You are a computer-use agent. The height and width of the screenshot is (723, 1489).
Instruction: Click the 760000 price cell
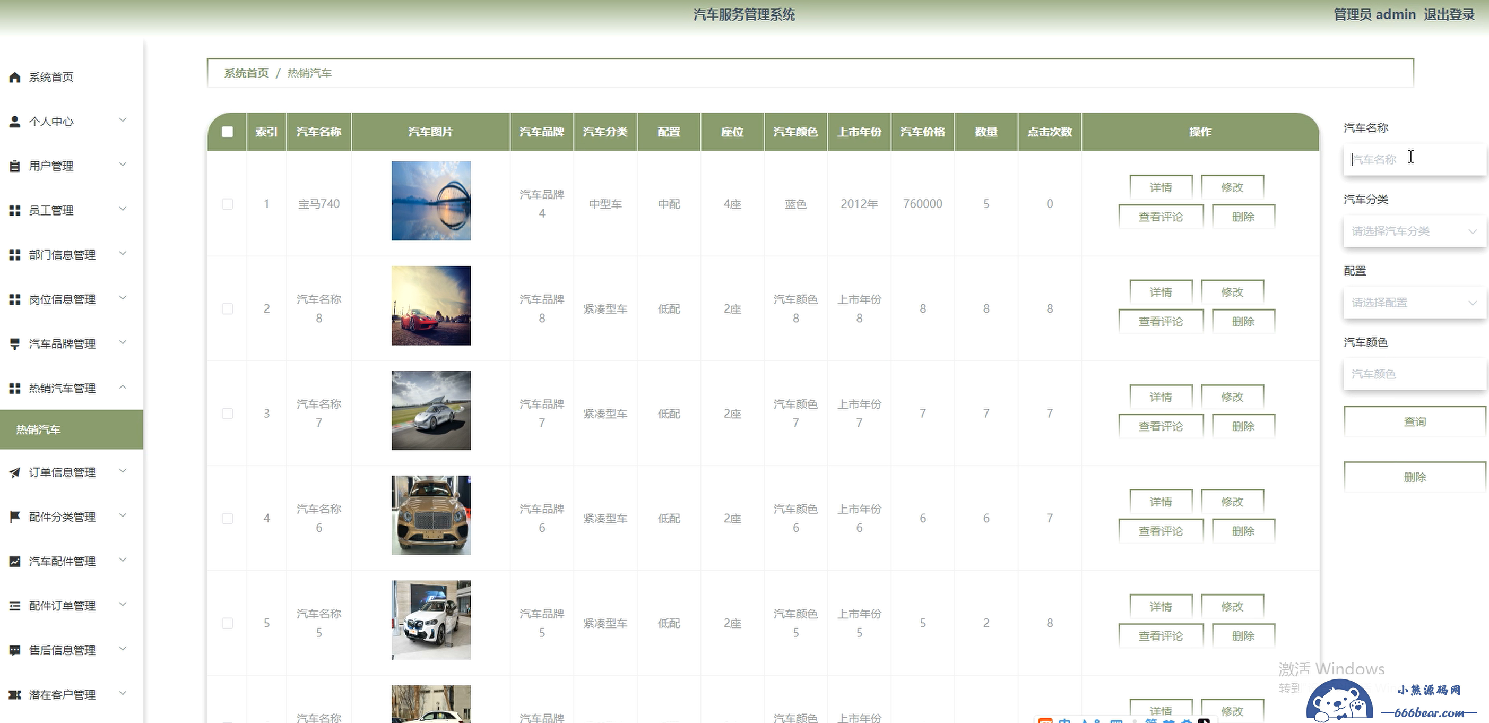coord(922,204)
